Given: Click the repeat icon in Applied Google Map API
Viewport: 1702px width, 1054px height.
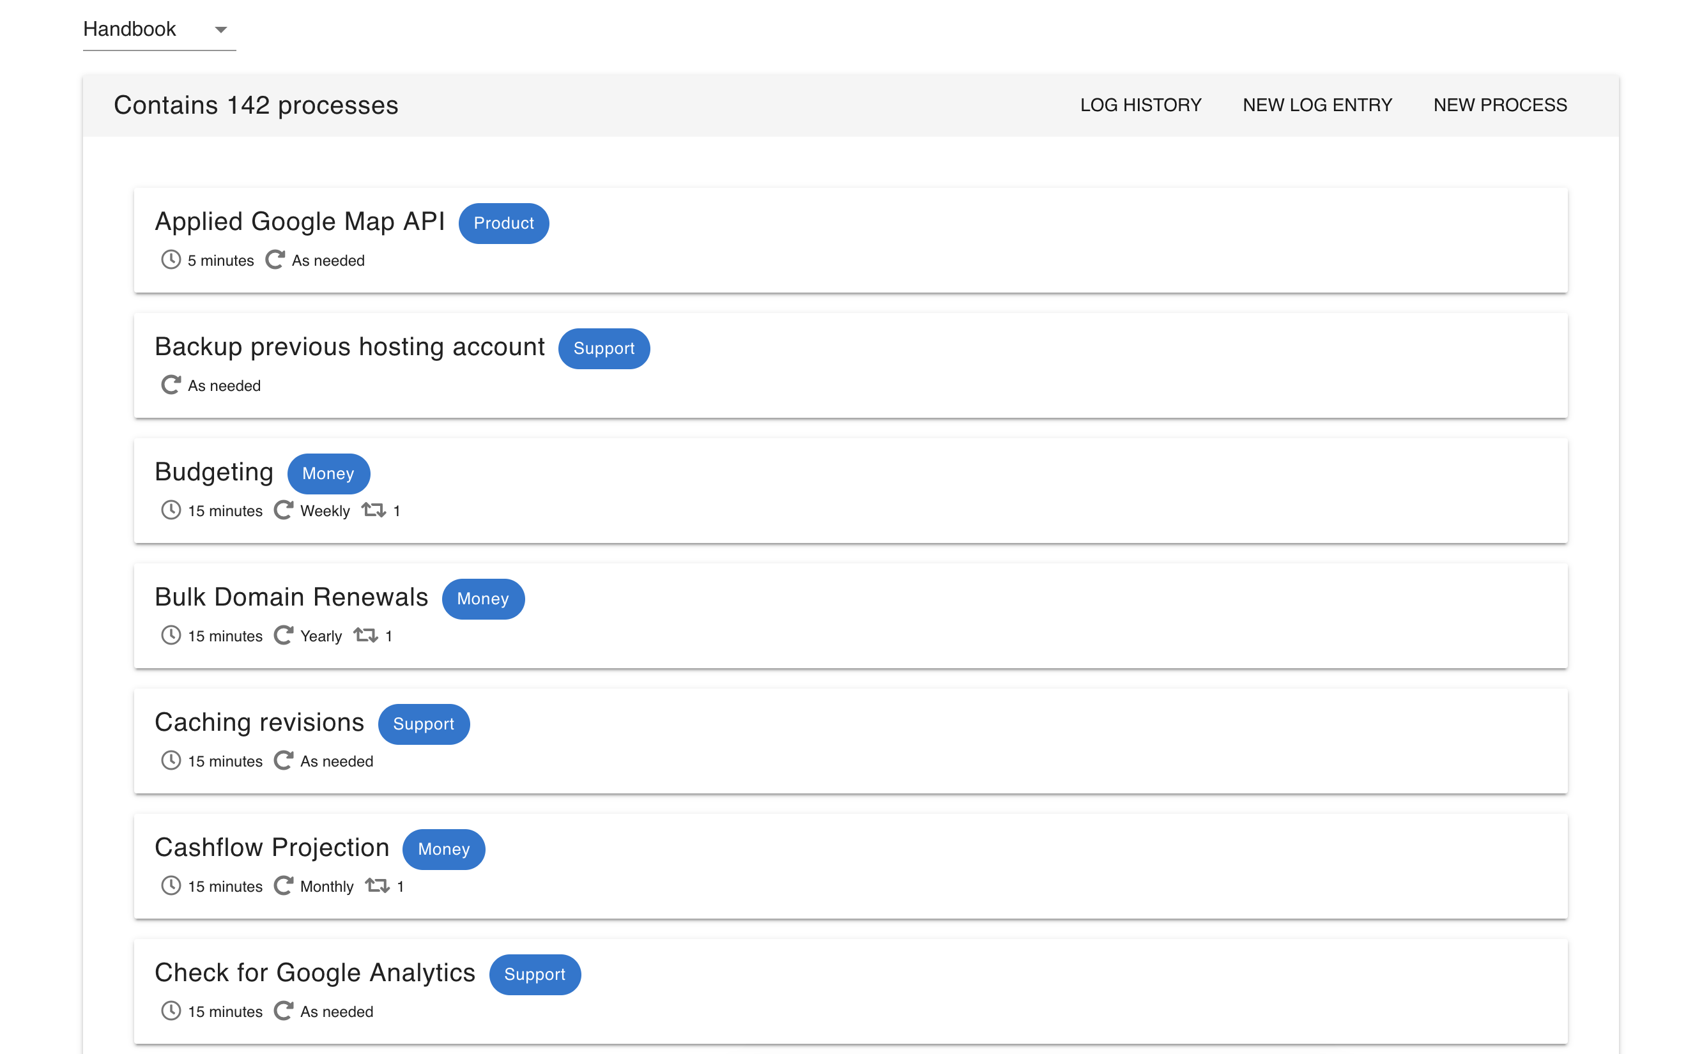Looking at the screenshot, I should pos(275,260).
